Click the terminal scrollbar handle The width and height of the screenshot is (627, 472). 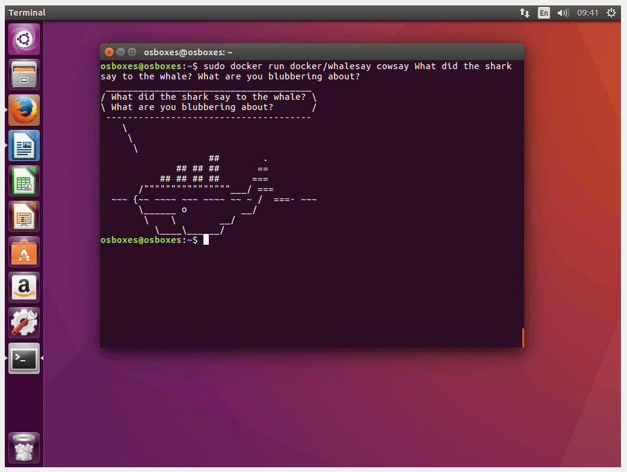(523, 338)
